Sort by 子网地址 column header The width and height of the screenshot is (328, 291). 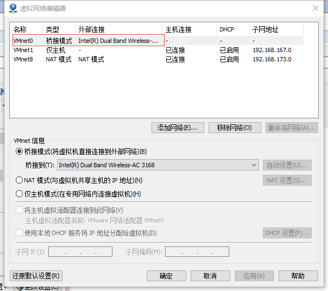[265, 29]
